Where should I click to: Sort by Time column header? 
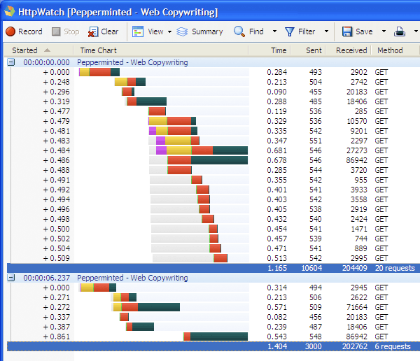pos(270,50)
